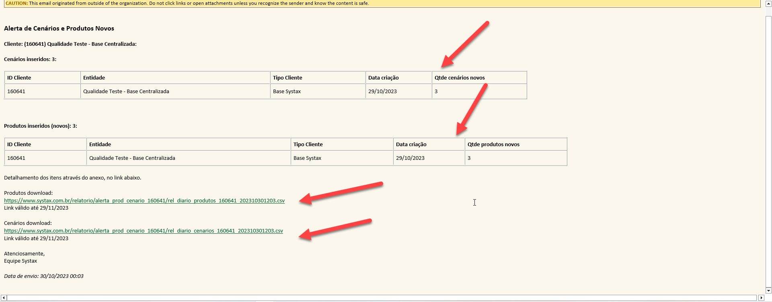This screenshot has width=772, height=302.
Task: Select the heading 'Alerta de Cenários e Produtos Novos'
Action: [x=59, y=29]
